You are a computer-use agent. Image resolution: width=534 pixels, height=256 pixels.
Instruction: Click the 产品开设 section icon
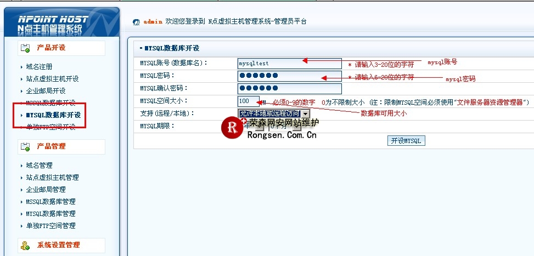pos(25,49)
